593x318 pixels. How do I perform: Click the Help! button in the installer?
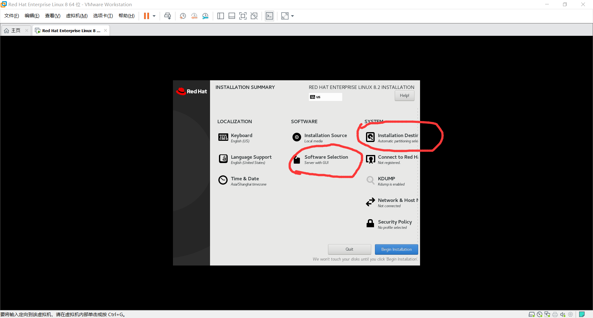point(405,96)
